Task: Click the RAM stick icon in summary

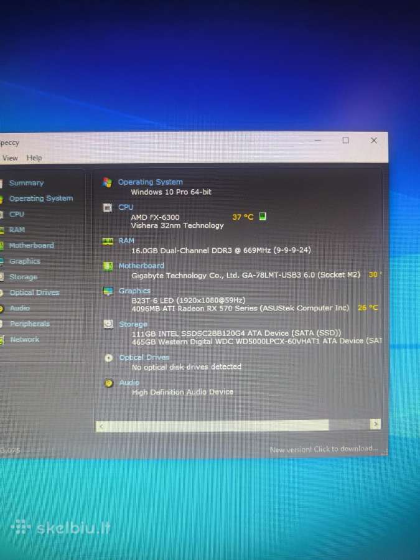Action: (108, 241)
